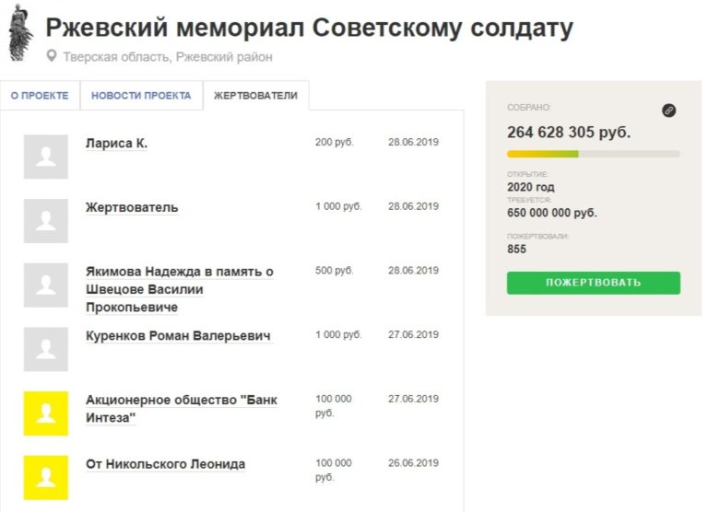Click the copy link icon near collected amount
The height and width of the screenshot is (512, 708).
[x=669, y=111]
